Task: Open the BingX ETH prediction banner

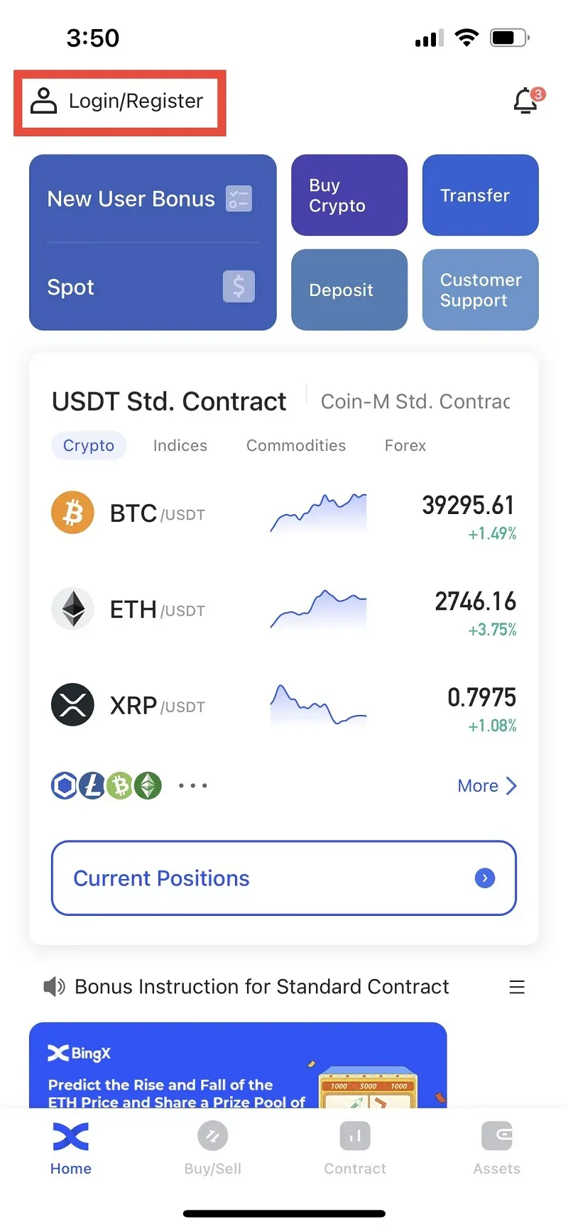Action: tap(238, 1065)
